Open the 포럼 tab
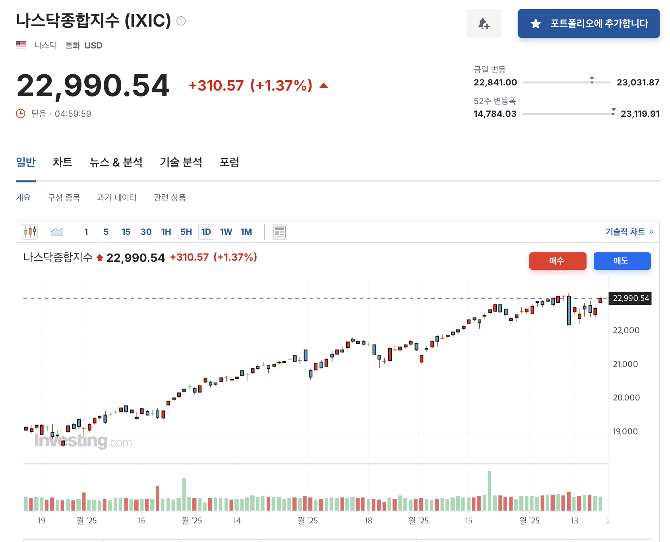670x542 pixels. [x=229, y=162]
